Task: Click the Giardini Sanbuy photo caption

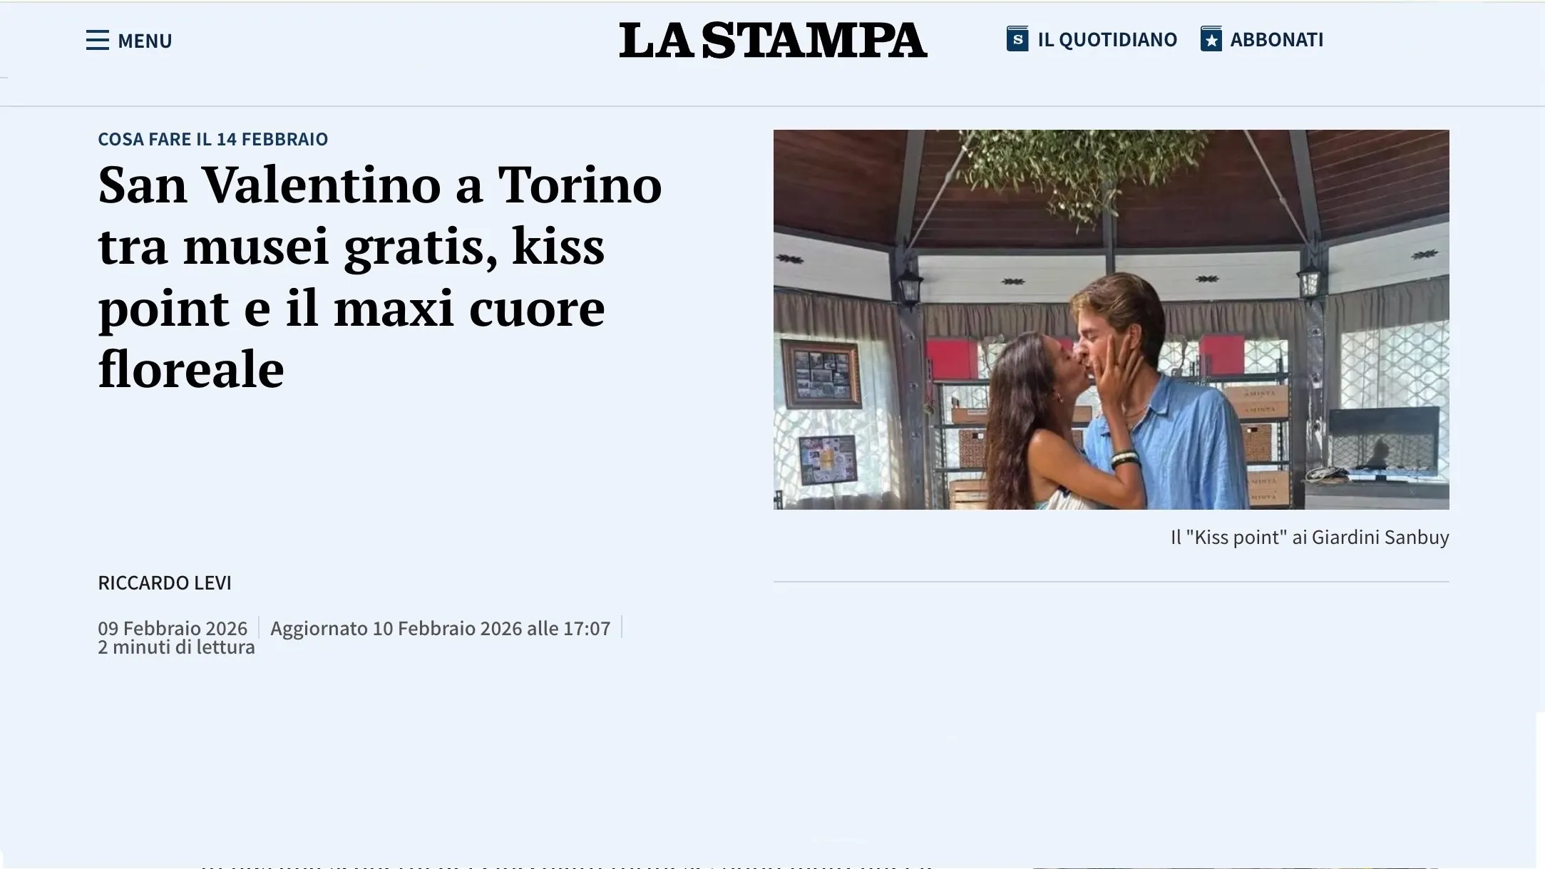Action: [1309, 537]
